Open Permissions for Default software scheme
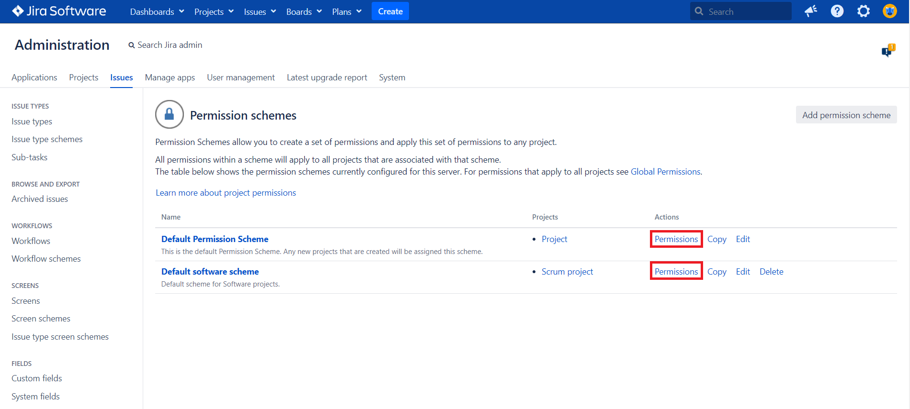This screenshot has width=910, height=409. tap(676, 271)
